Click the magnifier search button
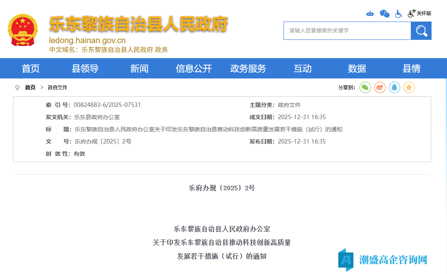Viewport: 447px width, 274px height. pyautogui.click(x=421, y=30)
